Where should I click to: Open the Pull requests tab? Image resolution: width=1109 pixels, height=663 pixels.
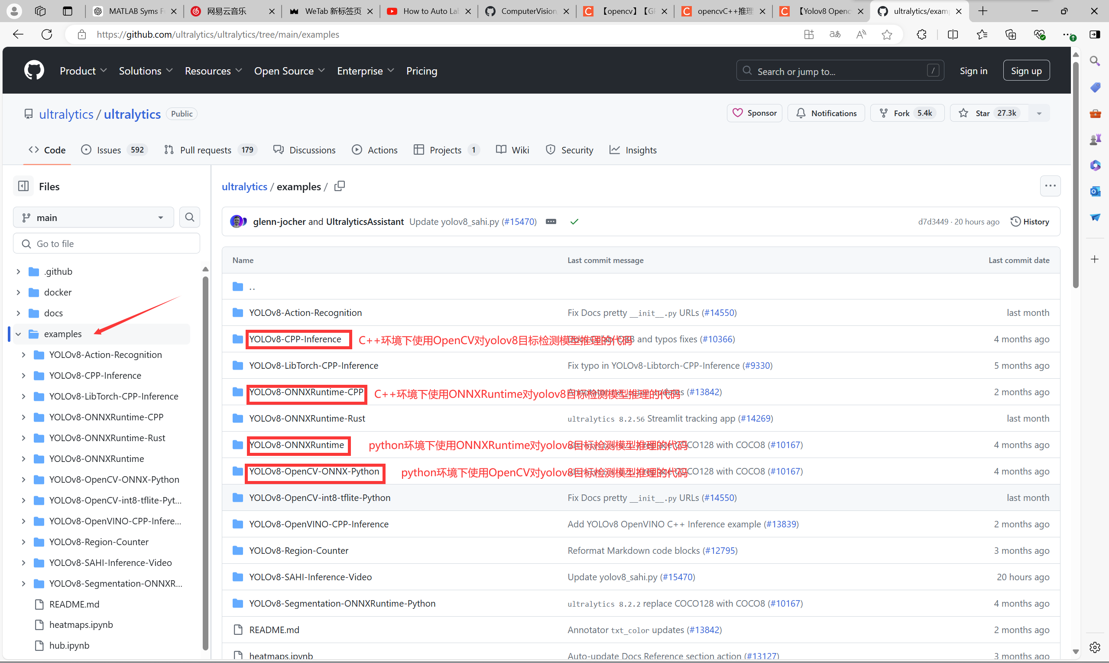(211, 150)
